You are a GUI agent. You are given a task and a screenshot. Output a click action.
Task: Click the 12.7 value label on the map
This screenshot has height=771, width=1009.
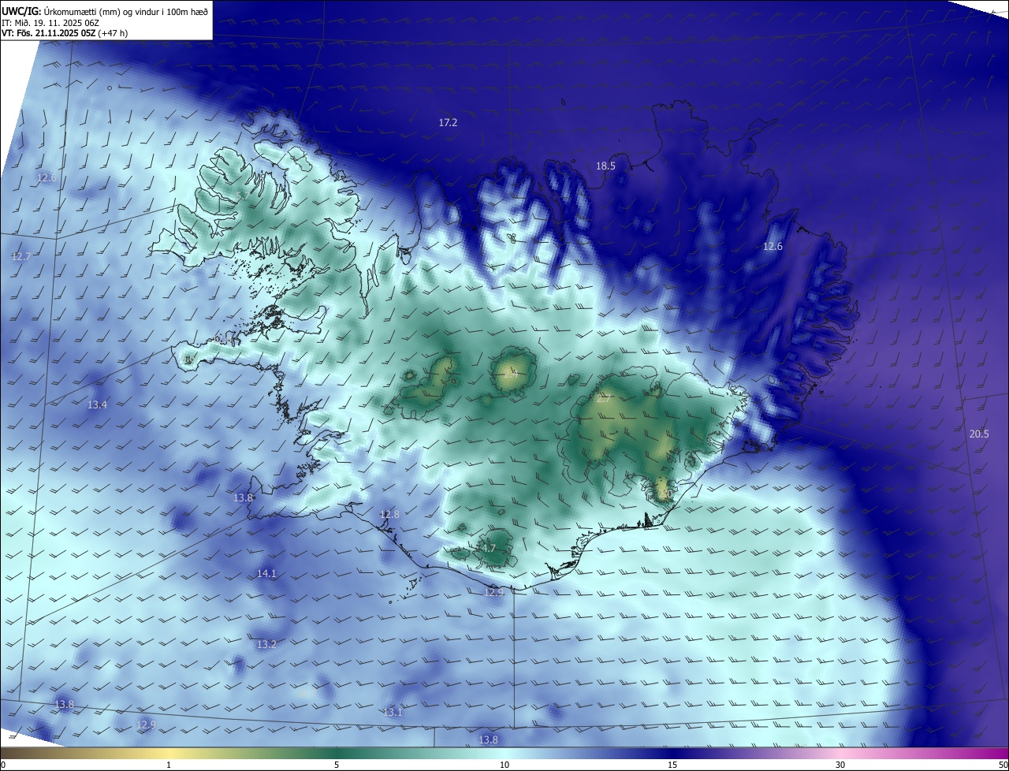point(21,256)
